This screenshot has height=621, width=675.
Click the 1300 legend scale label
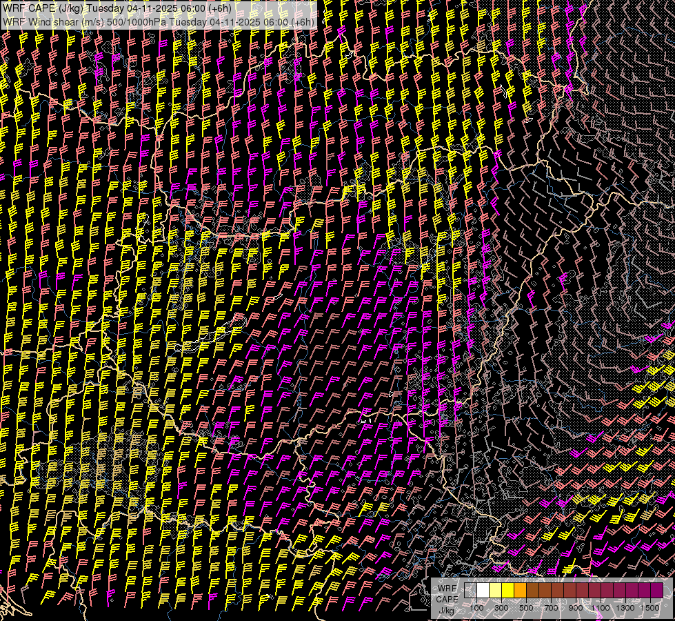coord(625,607)
